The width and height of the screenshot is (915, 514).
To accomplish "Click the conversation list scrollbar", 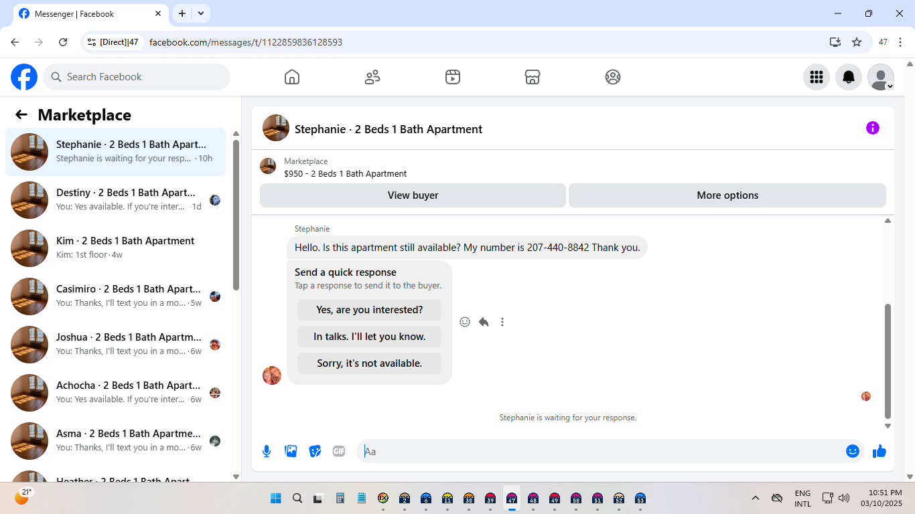I will tap(236, 214).
